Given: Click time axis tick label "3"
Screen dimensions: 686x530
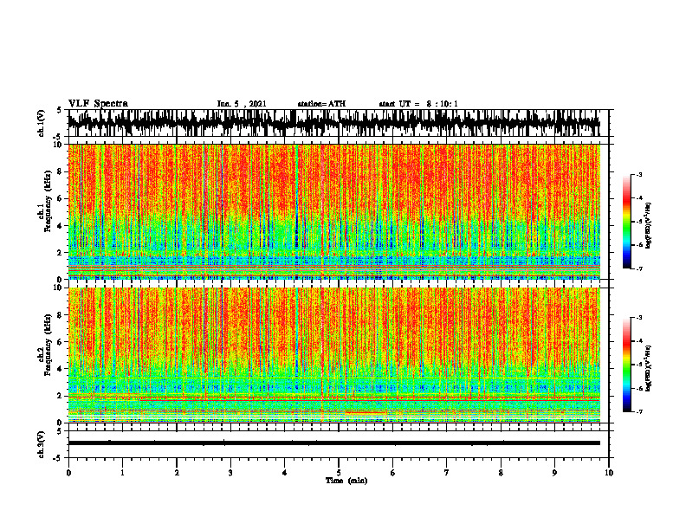Looking at the screenshot, I should point(230,473).
